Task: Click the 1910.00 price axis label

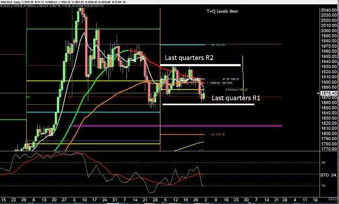Action: 329,77
